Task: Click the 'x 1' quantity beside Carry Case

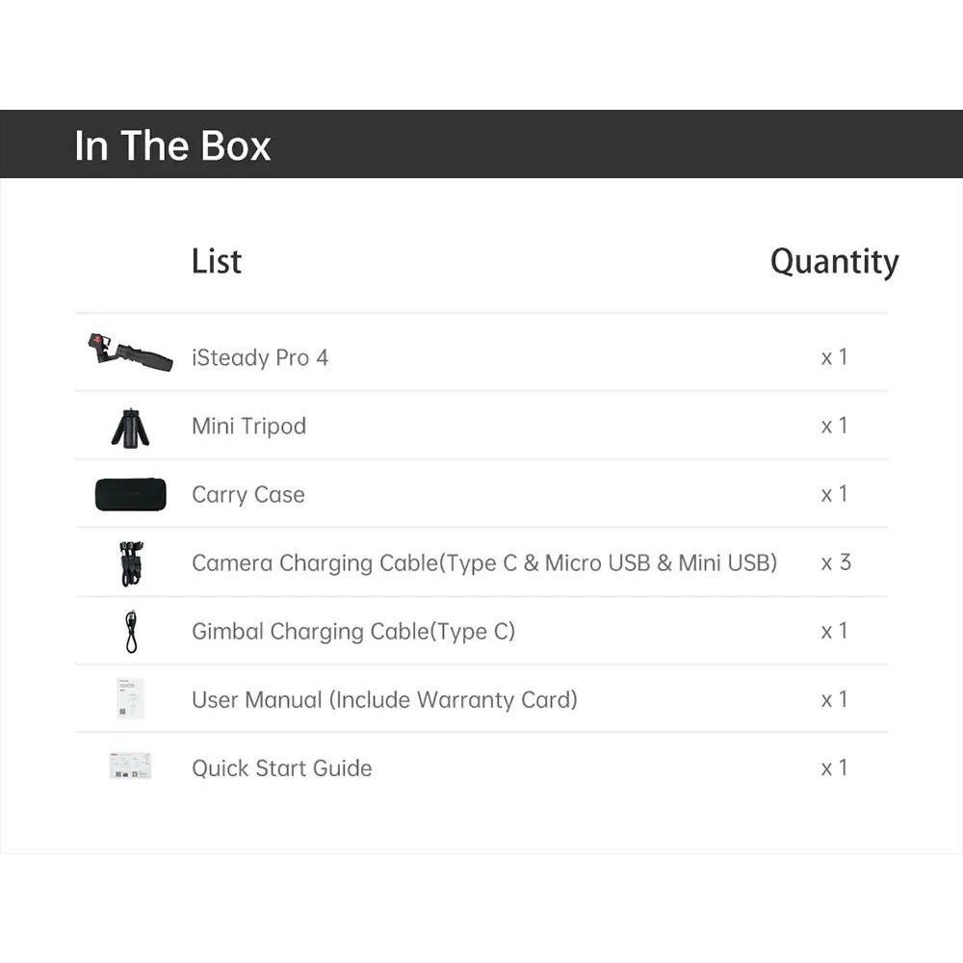Action: coord(834,494)
